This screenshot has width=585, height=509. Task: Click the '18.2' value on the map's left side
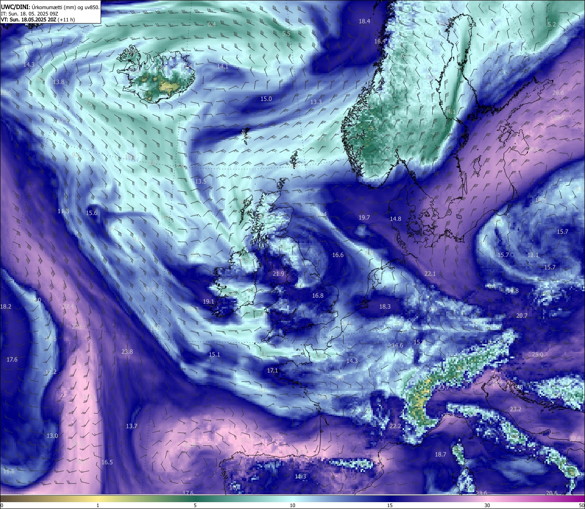tap(6, 307)
